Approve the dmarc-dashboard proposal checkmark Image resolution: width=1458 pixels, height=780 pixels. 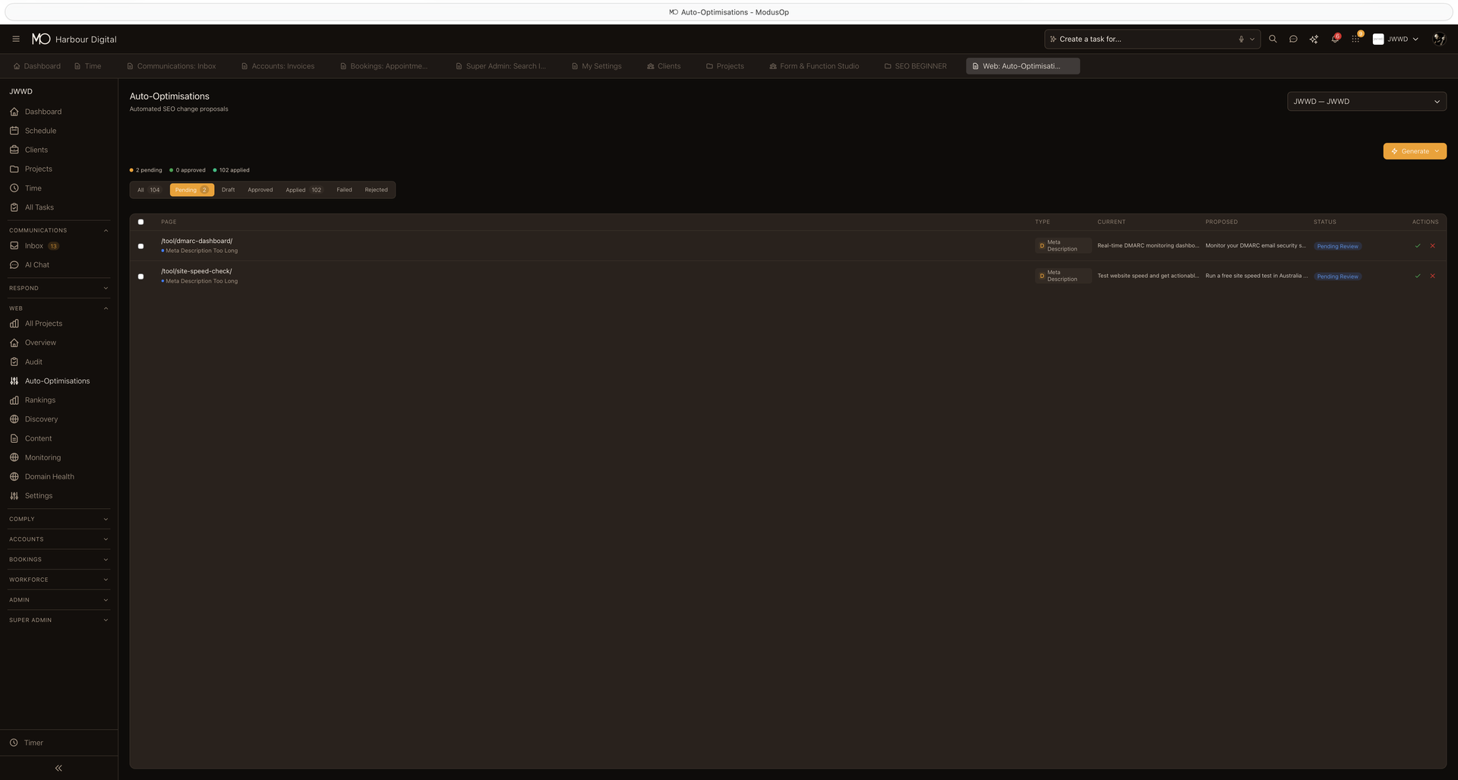point(1417,246)
